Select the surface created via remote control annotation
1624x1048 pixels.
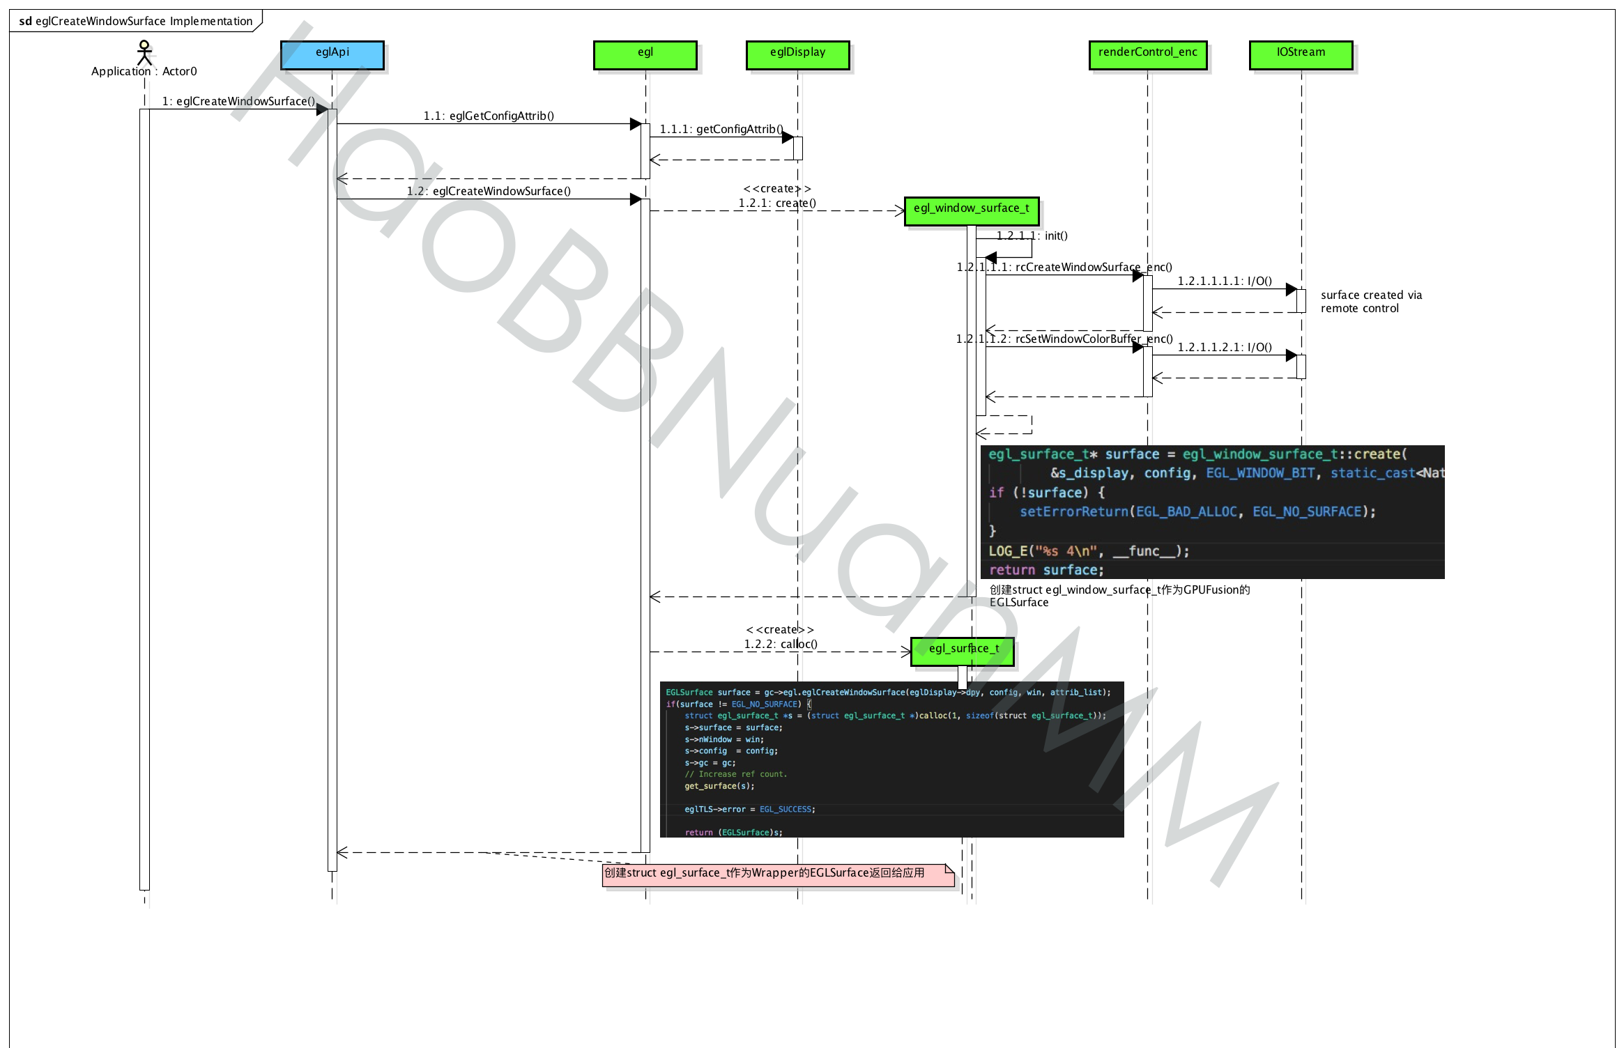[1370, 301]
